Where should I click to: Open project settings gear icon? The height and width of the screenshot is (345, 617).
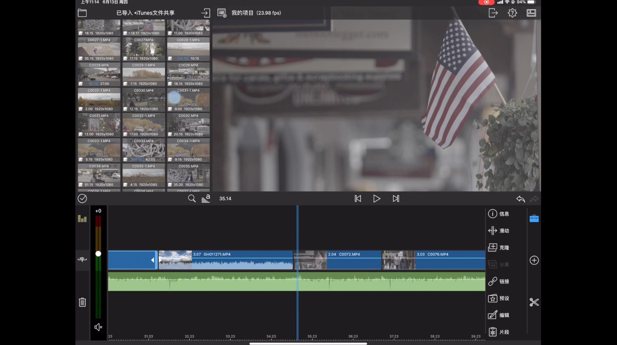click(512, 13)
